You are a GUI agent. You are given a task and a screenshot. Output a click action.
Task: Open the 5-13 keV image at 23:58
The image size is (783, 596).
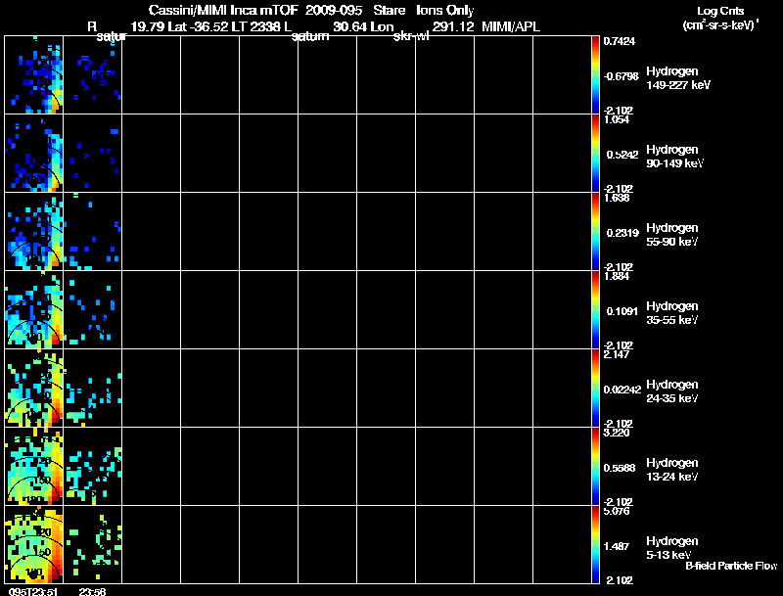coord(92,544)
